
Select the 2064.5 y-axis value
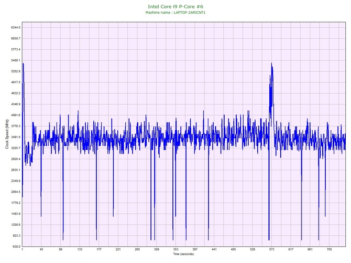16,192
